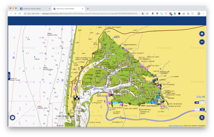Bookmark this page with the star
The width and height of the screenshot is (214, 137).
click(x=147, y=13)
